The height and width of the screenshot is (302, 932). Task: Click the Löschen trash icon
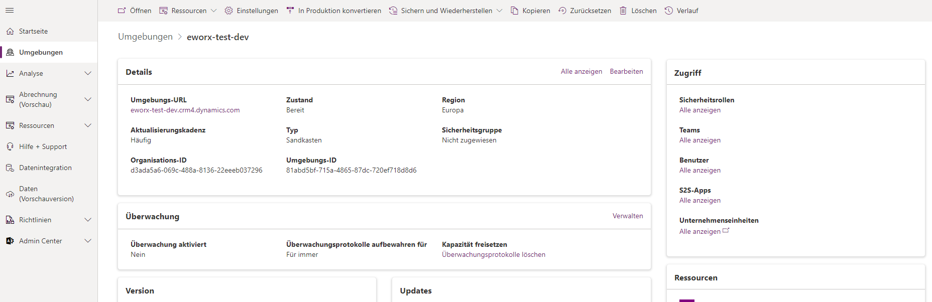click(623, 11)
